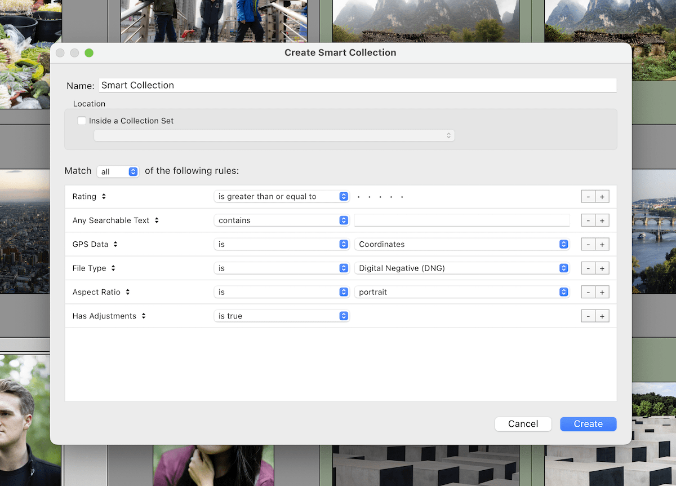The image size is (676, 486).
Task: Add a rule after Has Adjustments
Action: click(602, 316)
